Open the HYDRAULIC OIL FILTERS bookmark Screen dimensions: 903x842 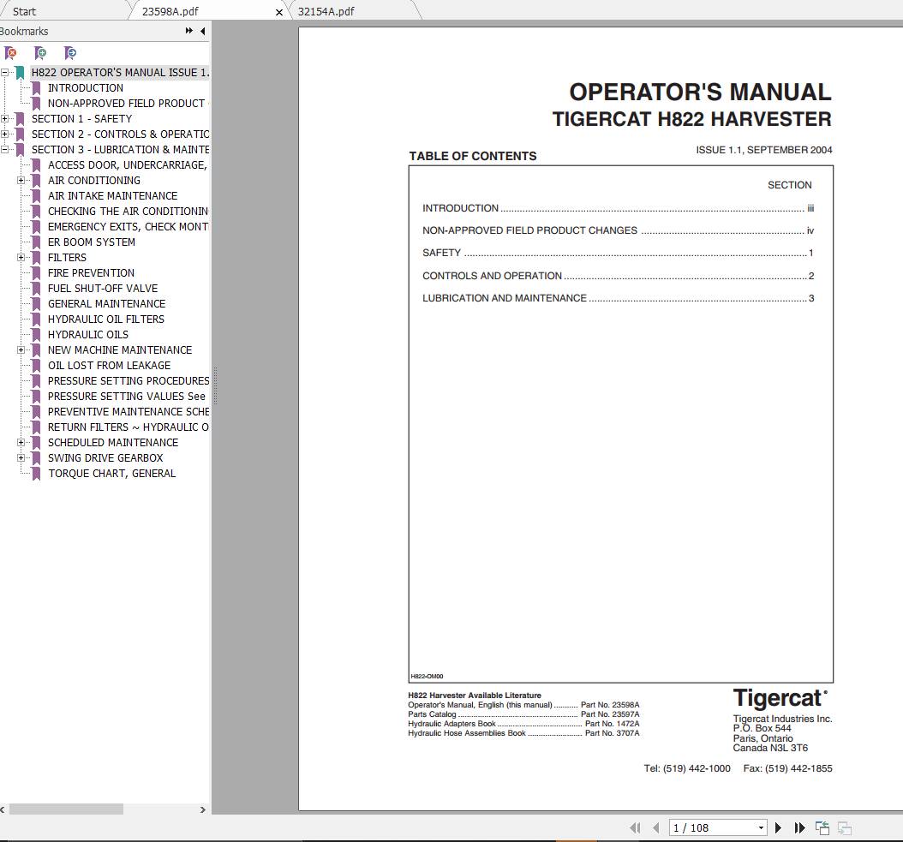pos(106,319)
